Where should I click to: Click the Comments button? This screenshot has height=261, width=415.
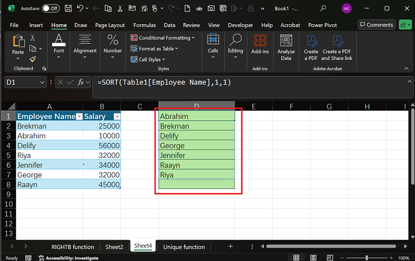(x=376, y=25)
